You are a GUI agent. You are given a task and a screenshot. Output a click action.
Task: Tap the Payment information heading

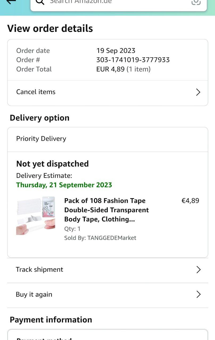pos(51,320)
